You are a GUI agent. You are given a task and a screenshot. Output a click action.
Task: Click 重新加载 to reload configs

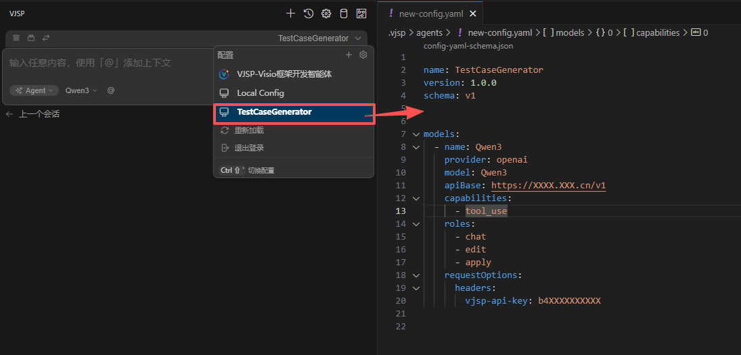[x=248, y=130]
